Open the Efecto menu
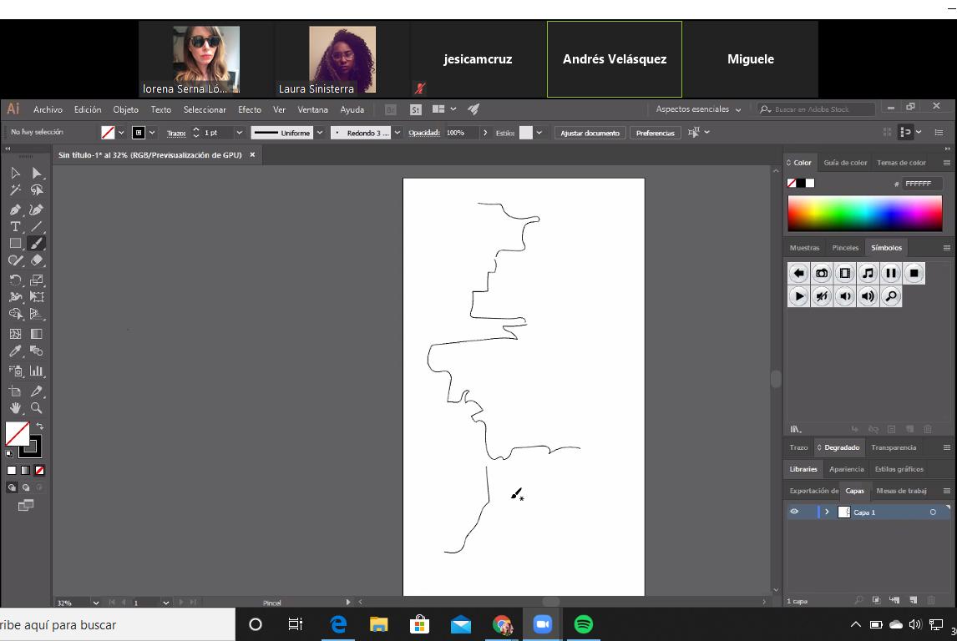Viewport: 957px width, 641px height. click(250, 110)
